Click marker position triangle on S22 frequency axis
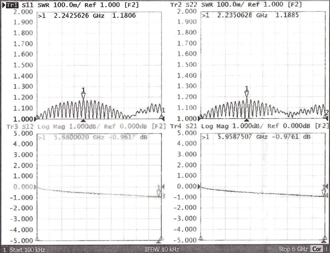The image size is (330, 253). [x=247, y=120]
